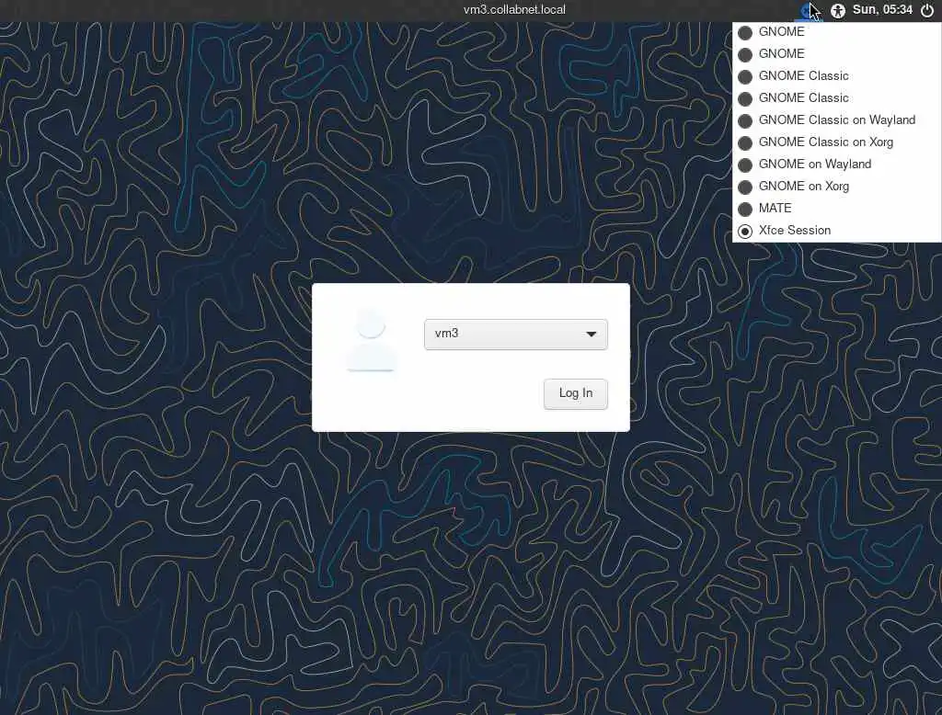Select the Xfce Session option
The width and height of the screenshot is (942, 715).
tap(836, 231)
